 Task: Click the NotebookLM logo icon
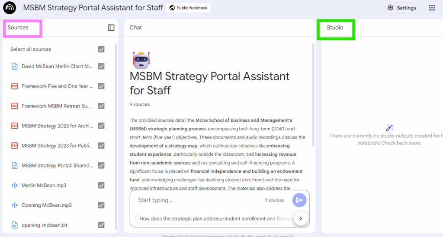click(10, 8)
